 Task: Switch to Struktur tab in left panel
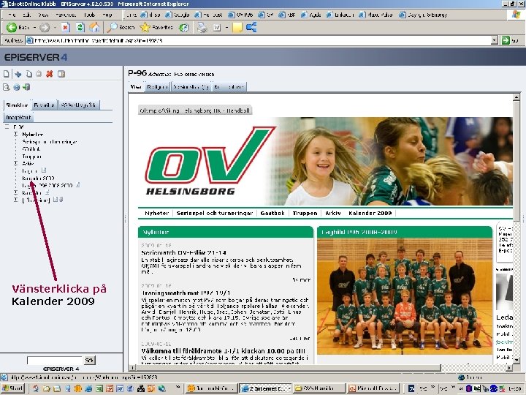(17, 105)
